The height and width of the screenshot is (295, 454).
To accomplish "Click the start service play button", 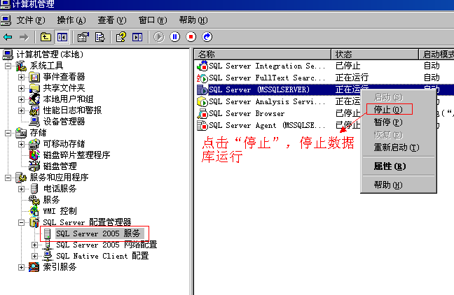I will pyautogui.click(x=158, y=37).
